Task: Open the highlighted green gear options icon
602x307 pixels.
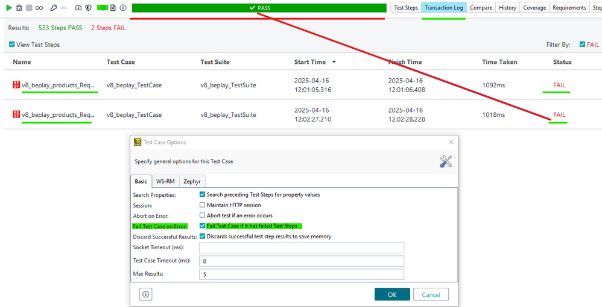Action: click(103, 8)
